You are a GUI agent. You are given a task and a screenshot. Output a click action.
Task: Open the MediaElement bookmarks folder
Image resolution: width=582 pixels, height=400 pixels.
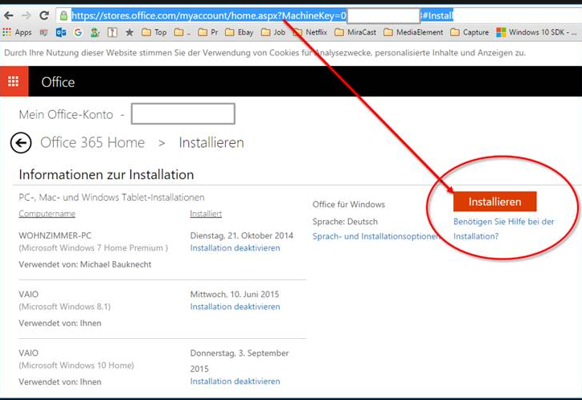tap(413, 32)
